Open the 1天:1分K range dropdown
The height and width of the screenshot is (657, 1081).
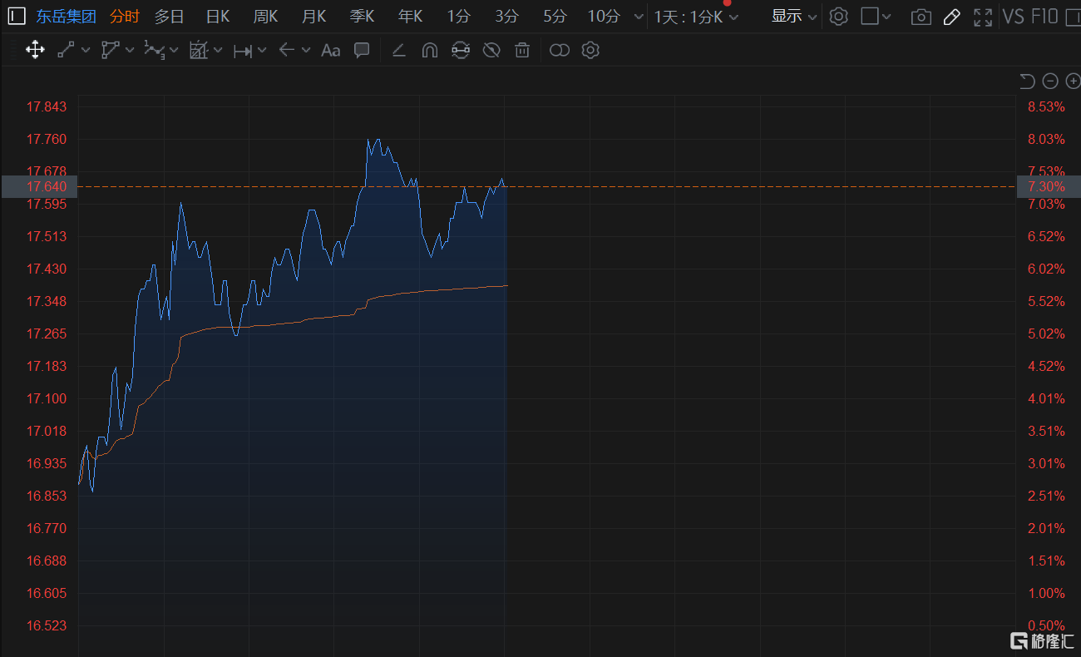pyautogui.click(x=696, y=17)
